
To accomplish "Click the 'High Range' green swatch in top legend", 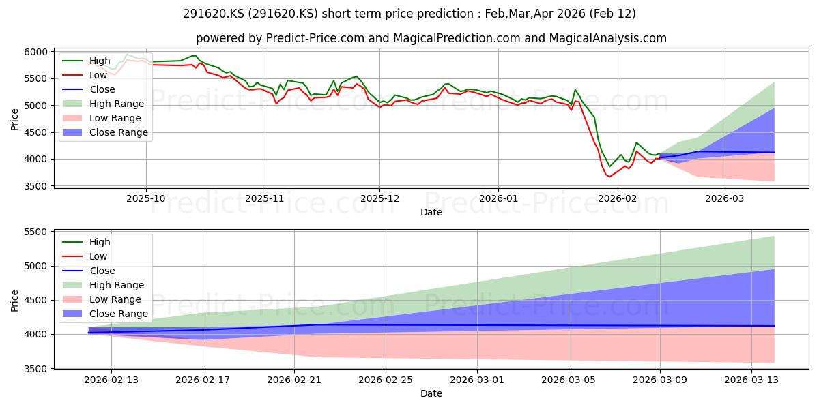I will 71,104.
